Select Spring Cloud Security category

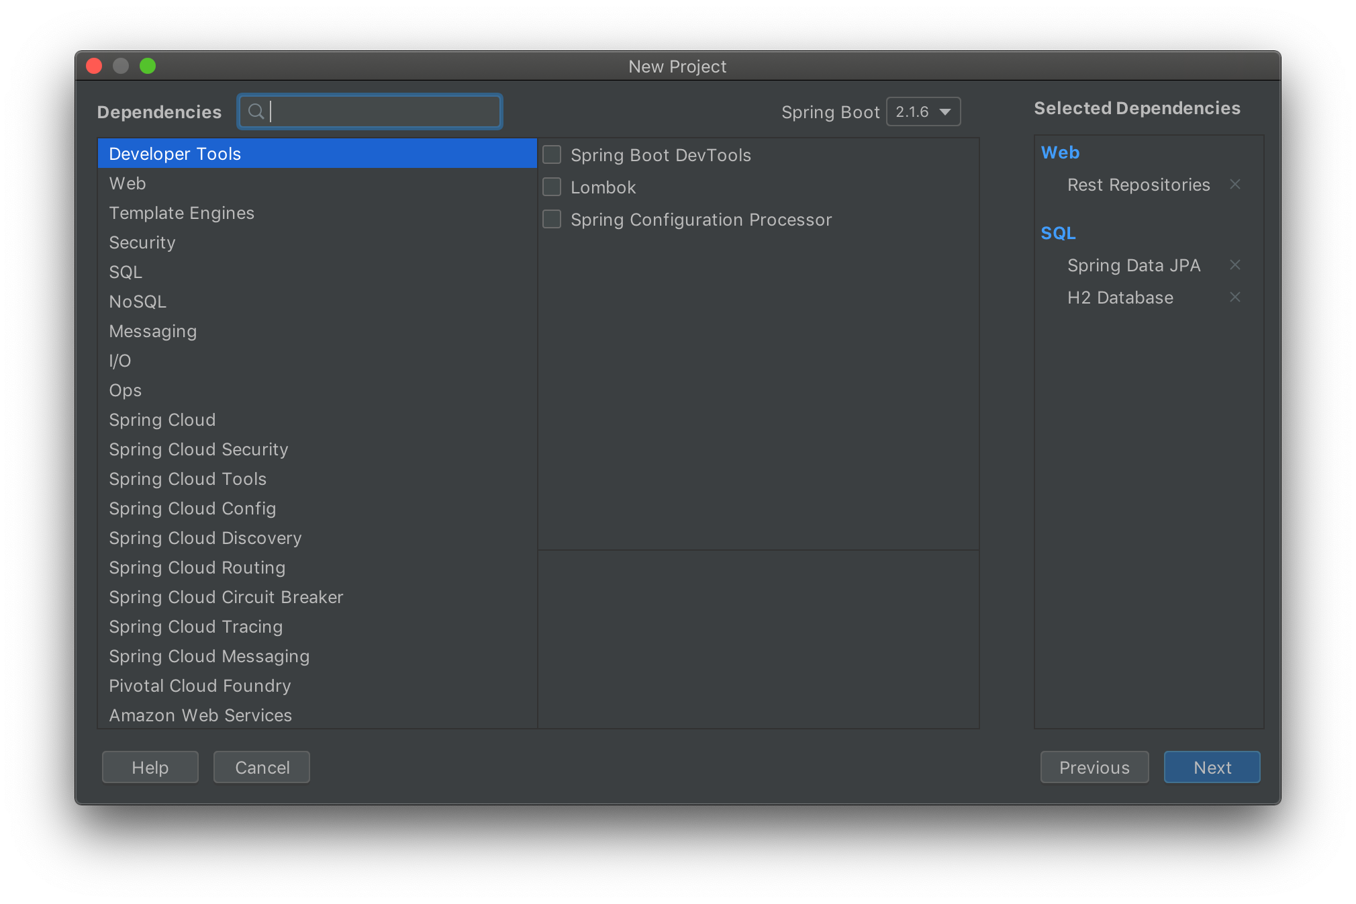click(x=317, y=449)
